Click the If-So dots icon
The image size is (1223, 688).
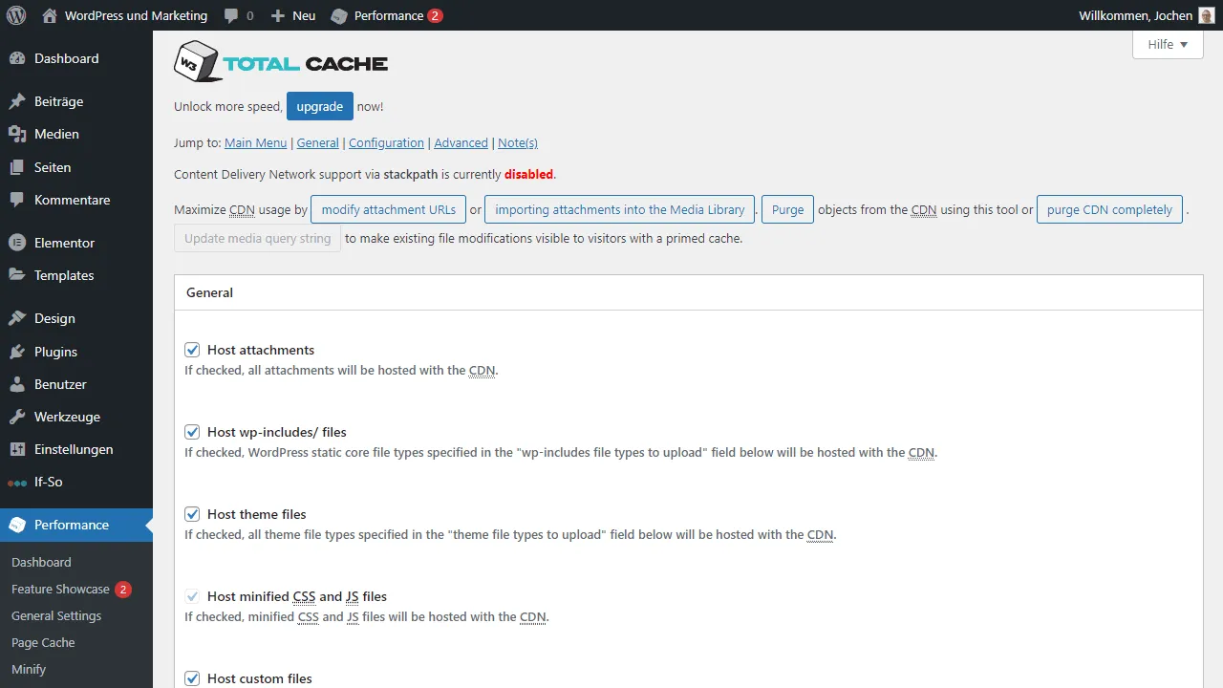17,483
